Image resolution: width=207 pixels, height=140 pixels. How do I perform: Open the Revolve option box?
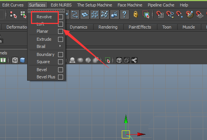tap(60, 17)
